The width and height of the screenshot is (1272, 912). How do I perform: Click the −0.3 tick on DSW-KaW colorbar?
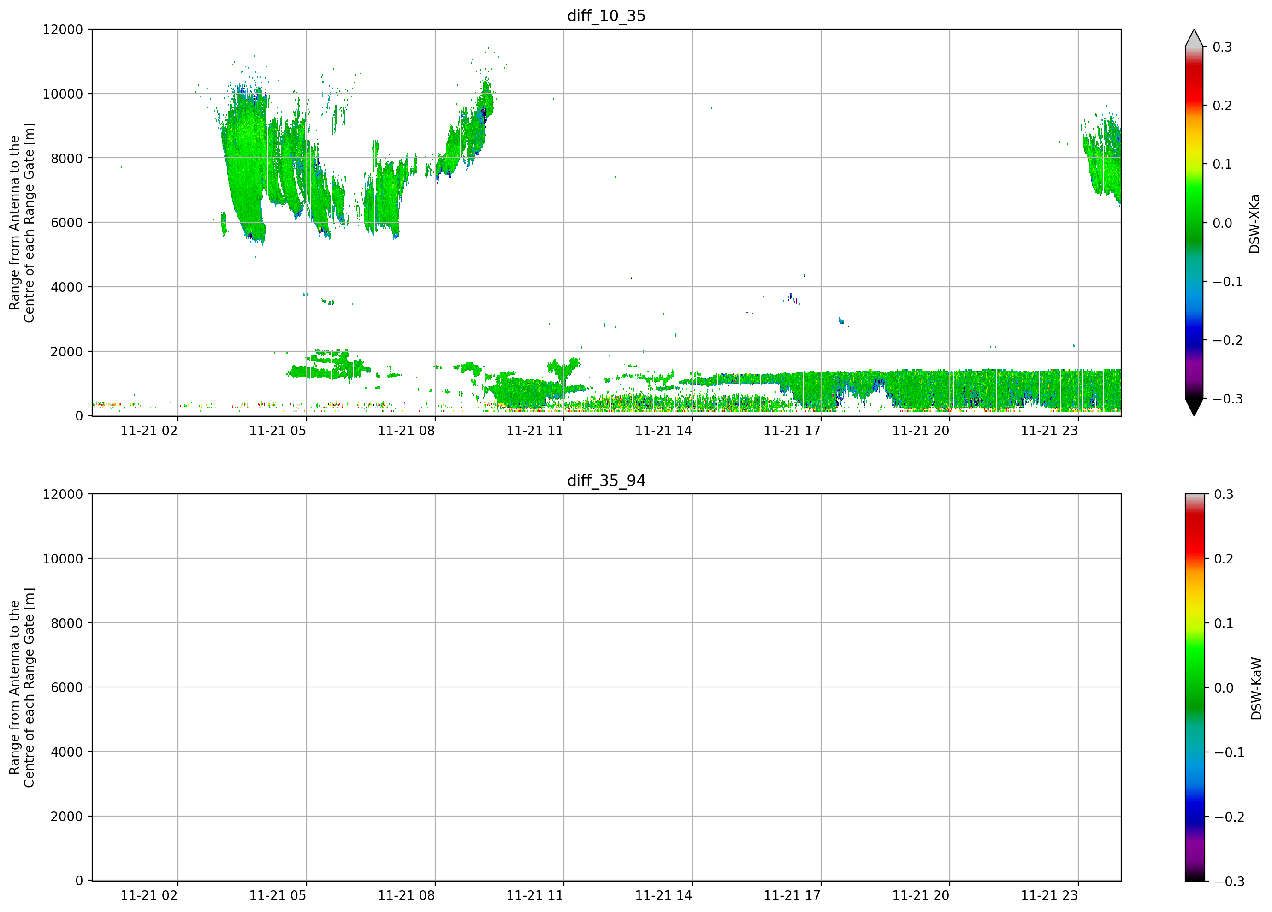tap(1230, 881)
